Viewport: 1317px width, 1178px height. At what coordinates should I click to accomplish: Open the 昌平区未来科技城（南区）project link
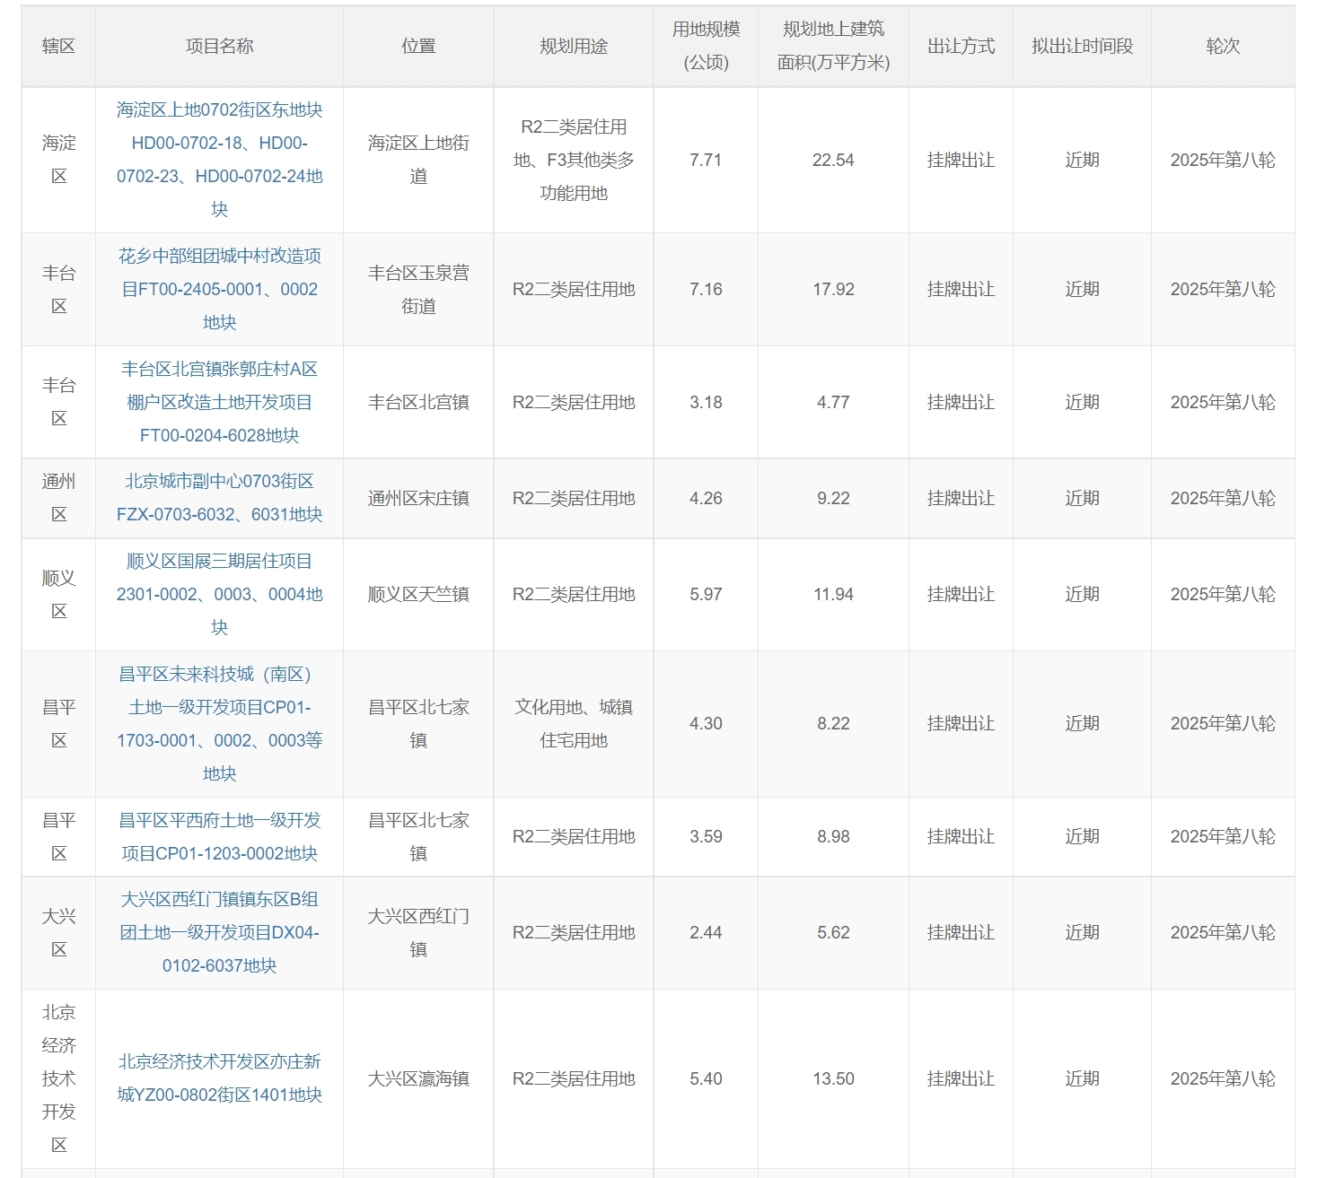[219, 723]
